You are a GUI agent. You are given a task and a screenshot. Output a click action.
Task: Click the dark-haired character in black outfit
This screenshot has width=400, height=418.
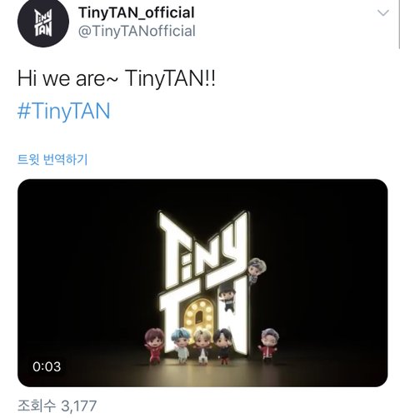(x=223, y=346)
